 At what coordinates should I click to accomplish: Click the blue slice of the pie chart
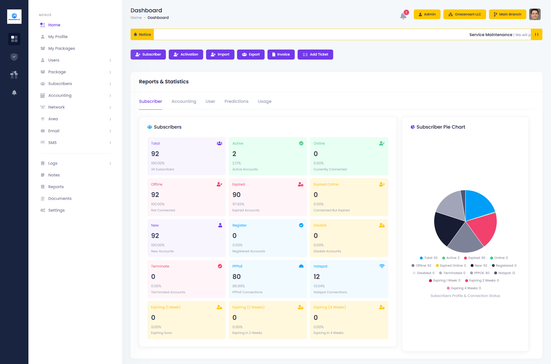coord(478,203)
